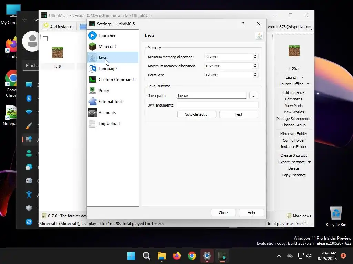This screenshot has width=353, height=264.
Task: Show hidden system tray icons
Action: point(279,256)
